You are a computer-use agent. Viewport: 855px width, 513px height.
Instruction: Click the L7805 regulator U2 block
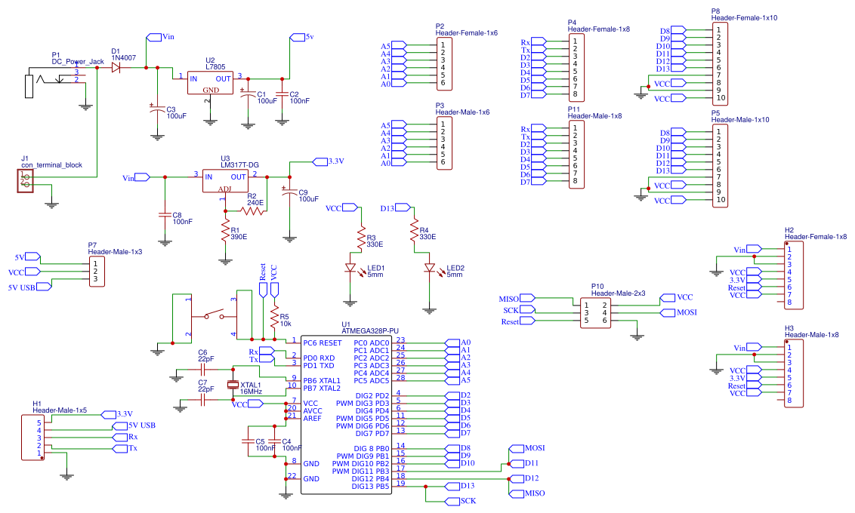coord(211,83)
